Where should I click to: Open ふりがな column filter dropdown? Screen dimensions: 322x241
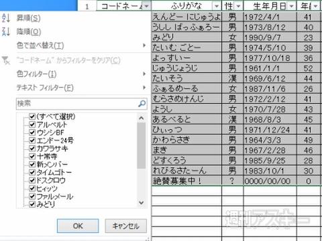coord(217,6)
